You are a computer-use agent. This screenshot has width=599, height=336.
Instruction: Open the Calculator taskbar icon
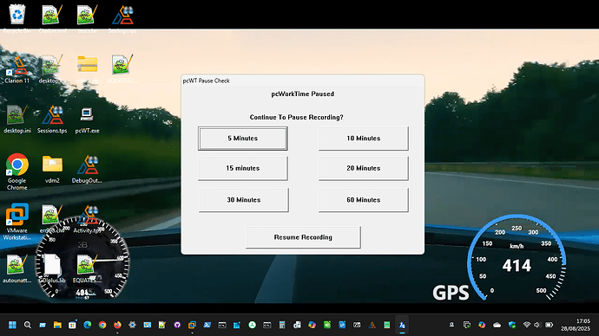[282, 325]
